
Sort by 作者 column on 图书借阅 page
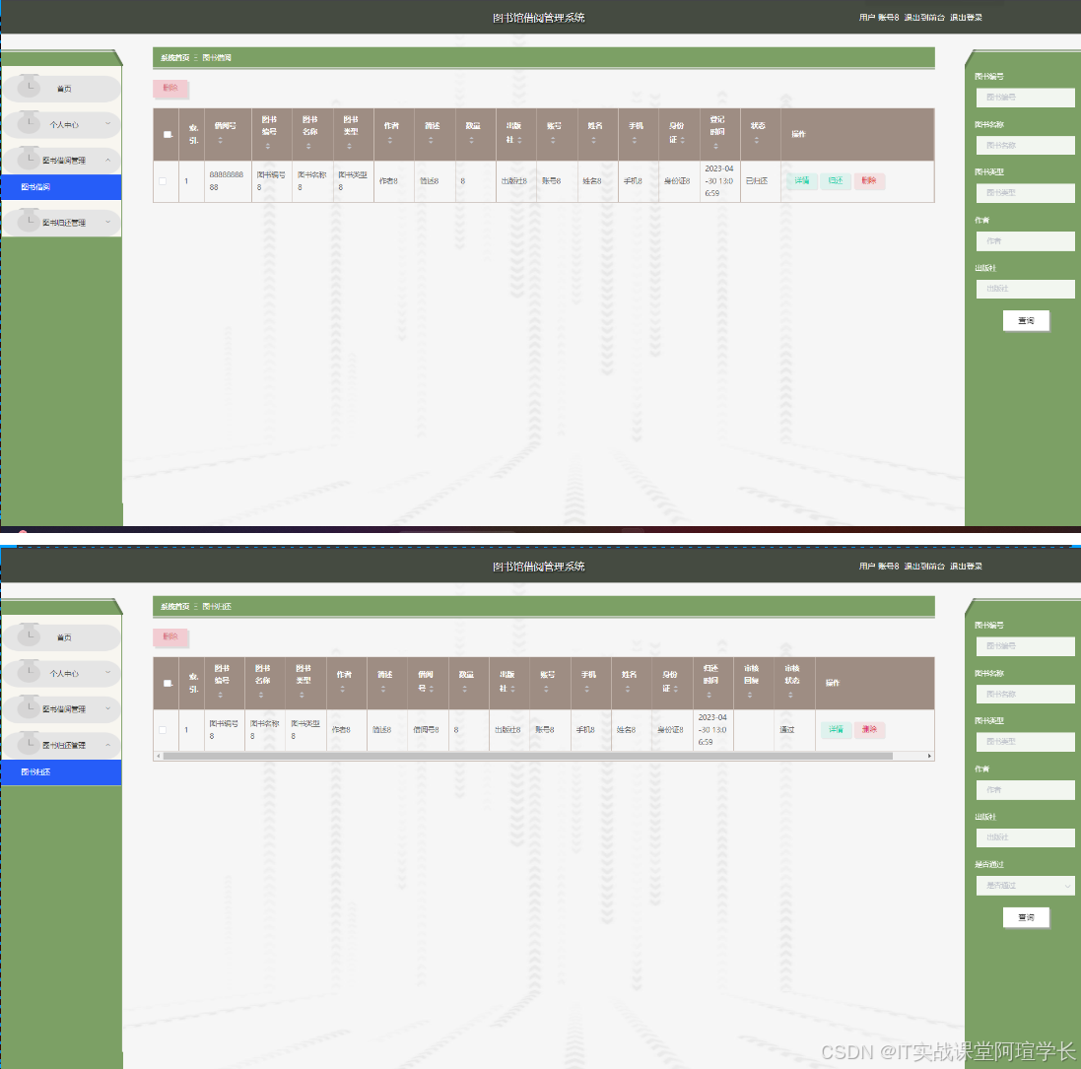(x=390, y=141)
